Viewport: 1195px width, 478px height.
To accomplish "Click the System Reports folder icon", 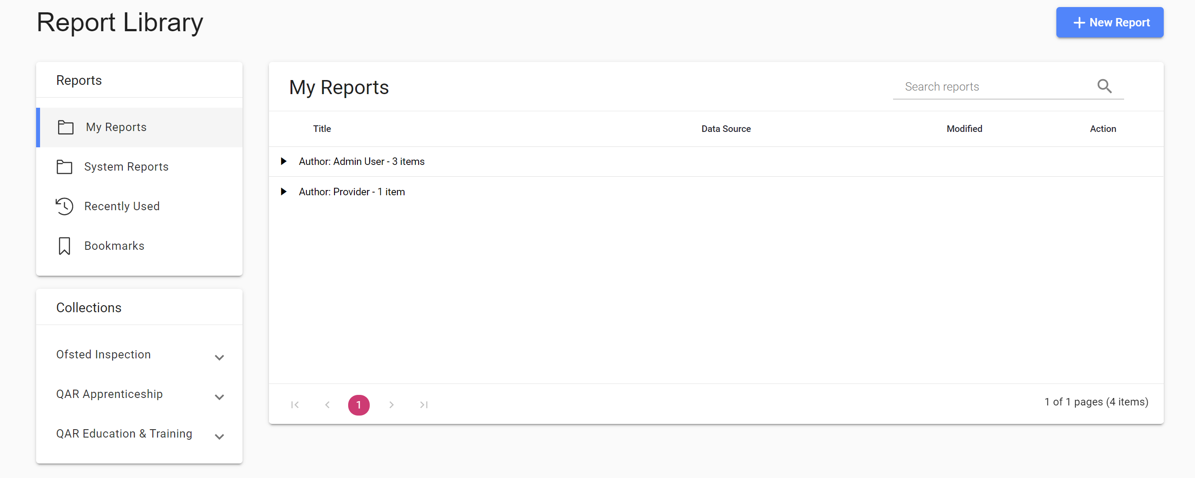I will [64, 167].
